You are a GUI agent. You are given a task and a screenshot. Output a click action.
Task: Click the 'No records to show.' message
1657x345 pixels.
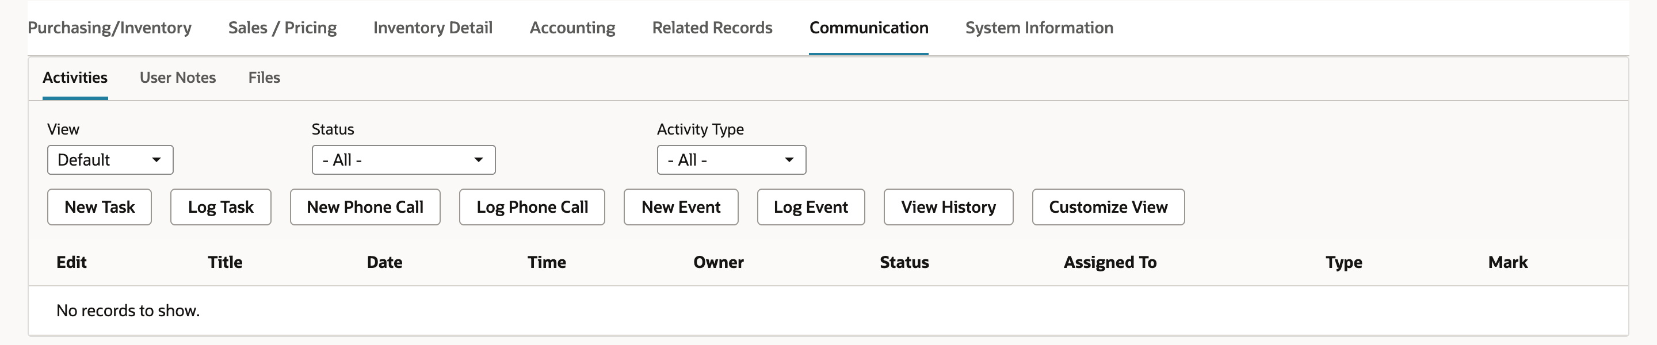[128, 310]
